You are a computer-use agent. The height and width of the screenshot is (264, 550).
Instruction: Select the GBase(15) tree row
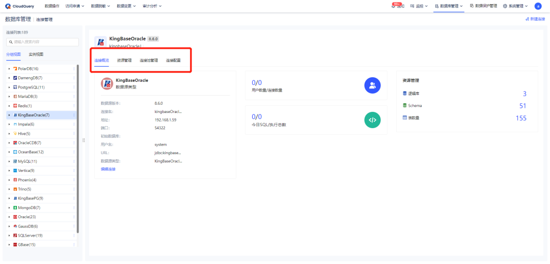42,244
